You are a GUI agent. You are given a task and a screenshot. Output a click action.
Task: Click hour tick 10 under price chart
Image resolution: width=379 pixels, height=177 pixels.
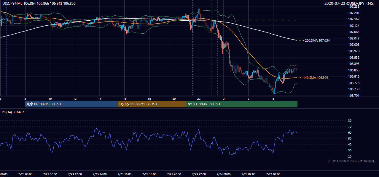click(x=50, y=99)
